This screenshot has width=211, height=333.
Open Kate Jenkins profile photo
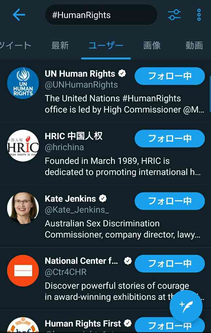(23, 208)
